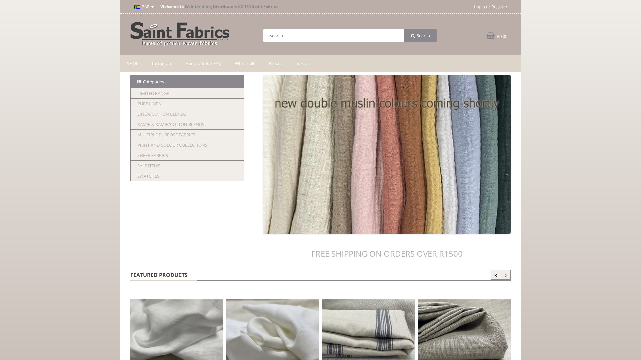
Task: Advance featured products using right arrow
Action: (506, 275)
